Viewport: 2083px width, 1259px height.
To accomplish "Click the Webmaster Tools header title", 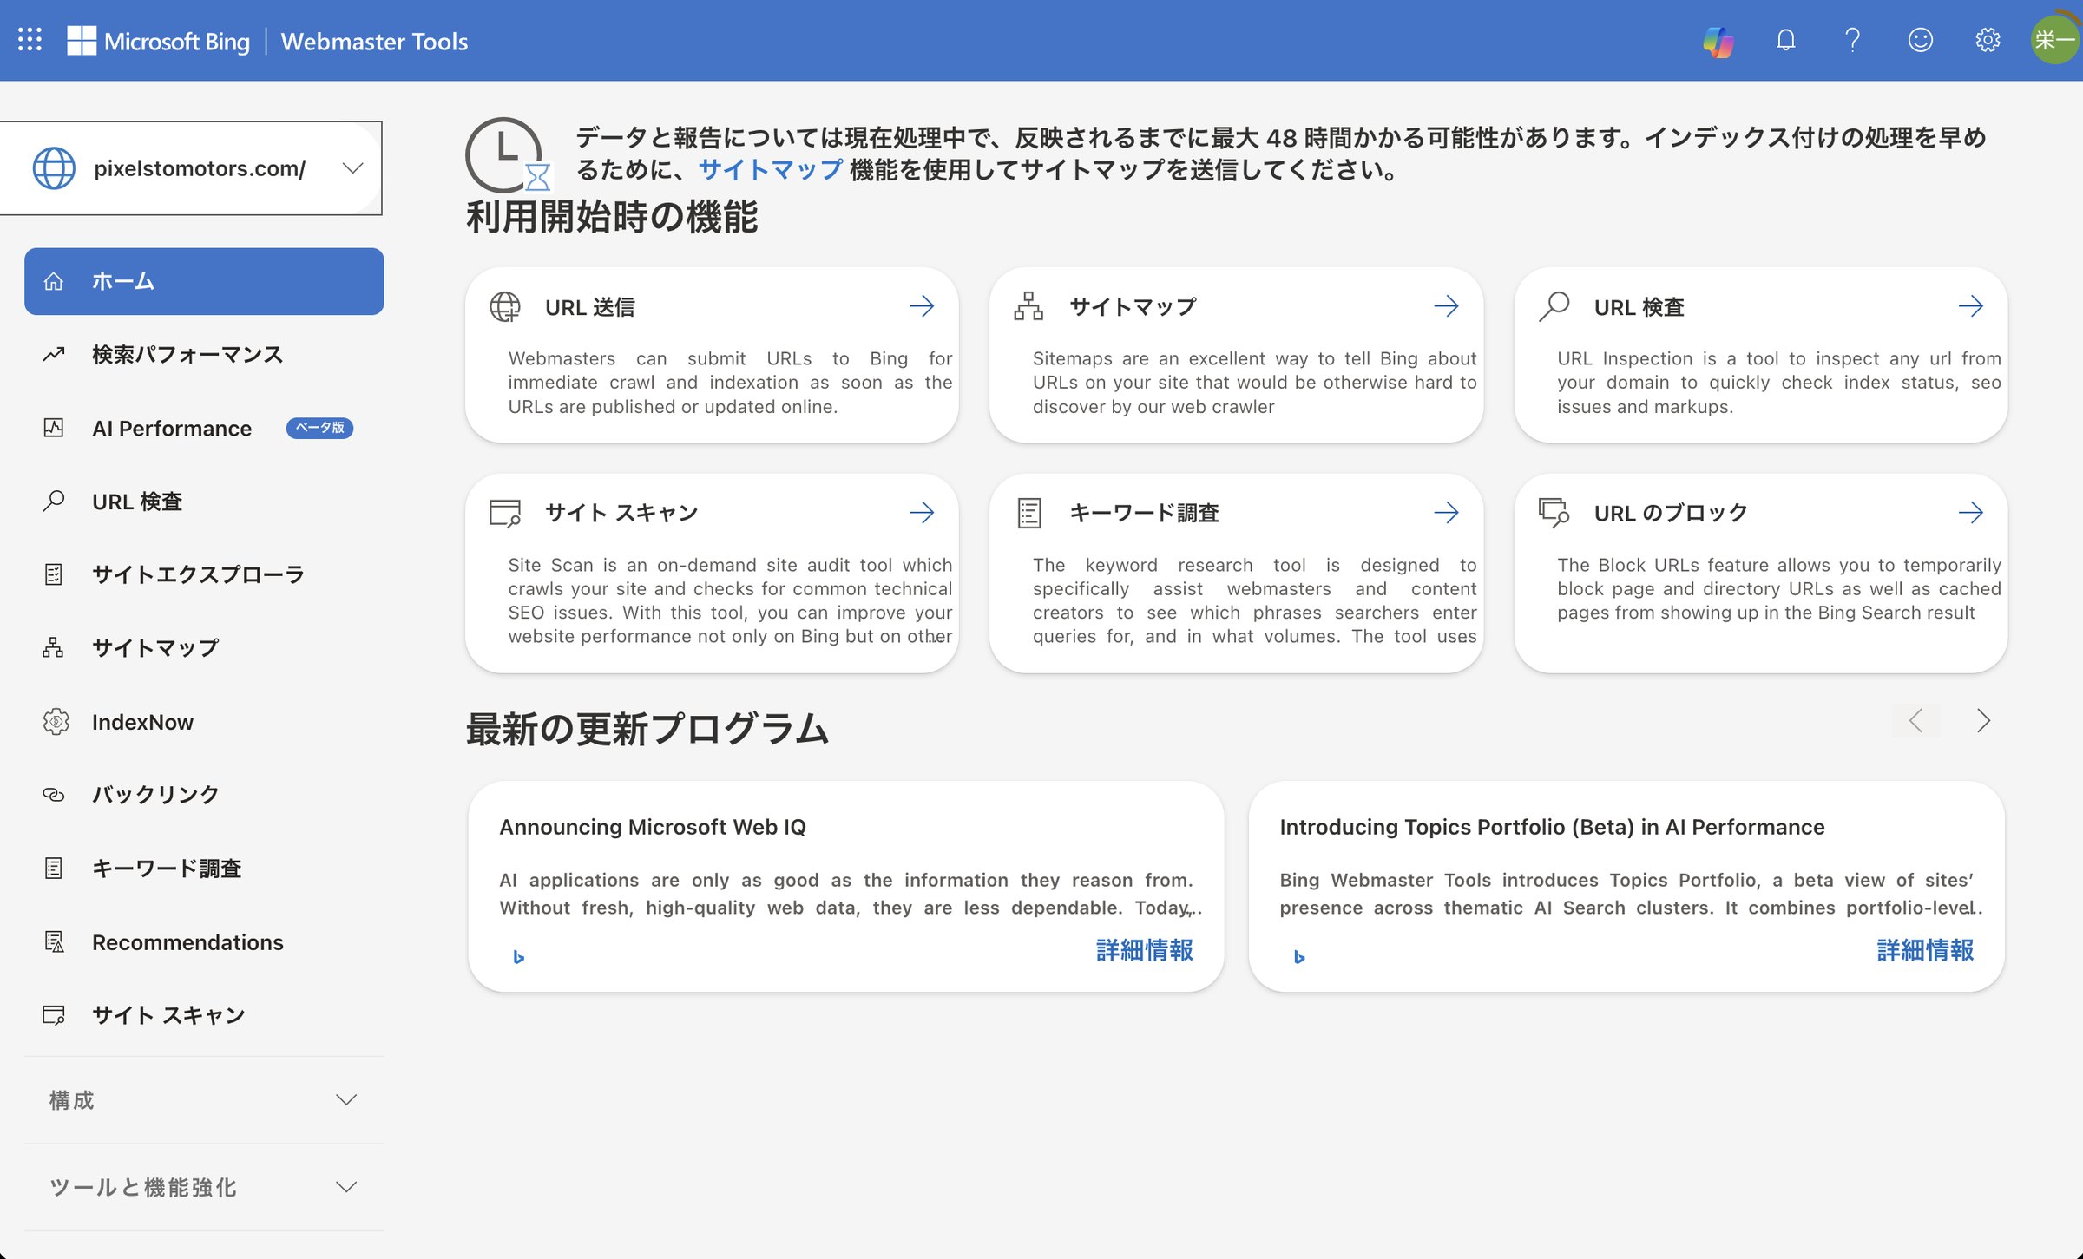I will 374,41.
